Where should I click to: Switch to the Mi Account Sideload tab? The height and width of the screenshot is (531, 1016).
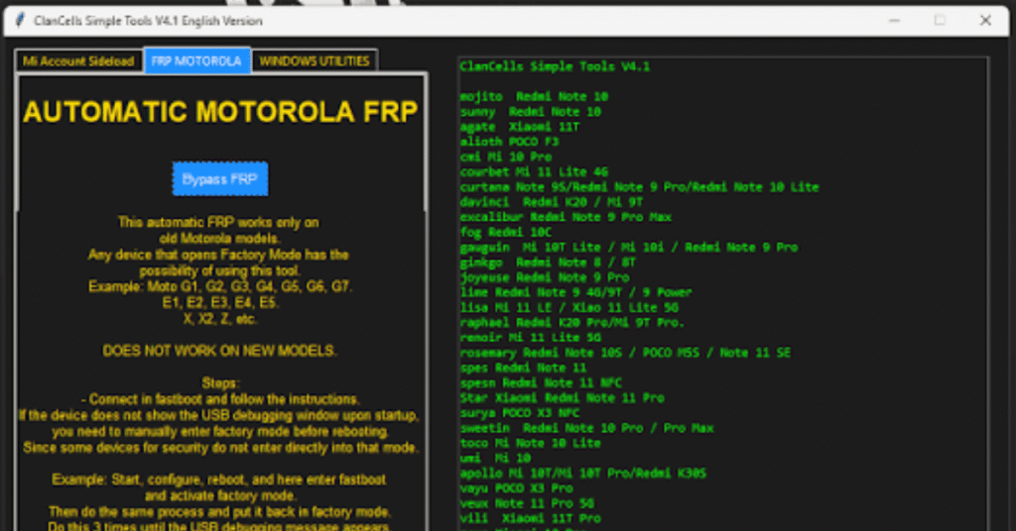(x=78, y=60)
